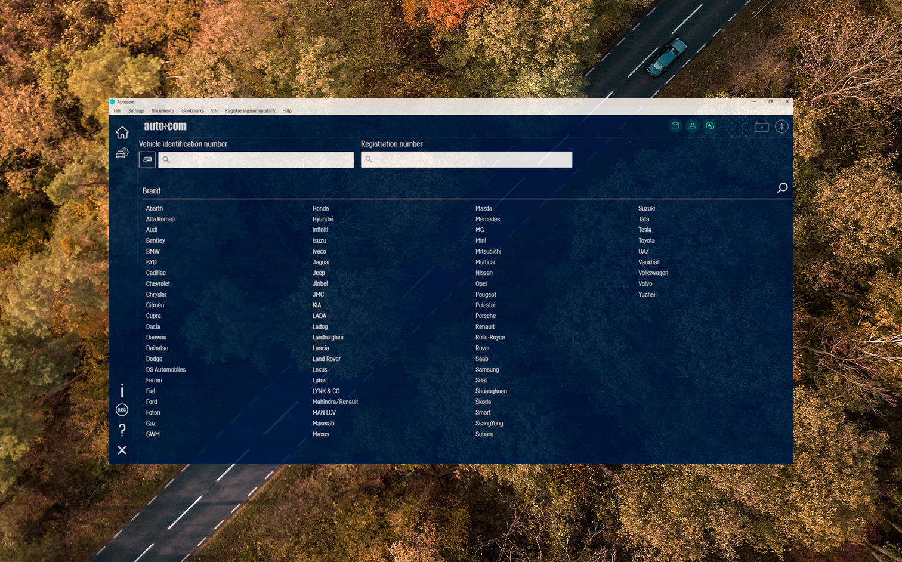Screen dimensions: 902x562
Task: Pick Tesla in the brand list
Action: [645, 230]
